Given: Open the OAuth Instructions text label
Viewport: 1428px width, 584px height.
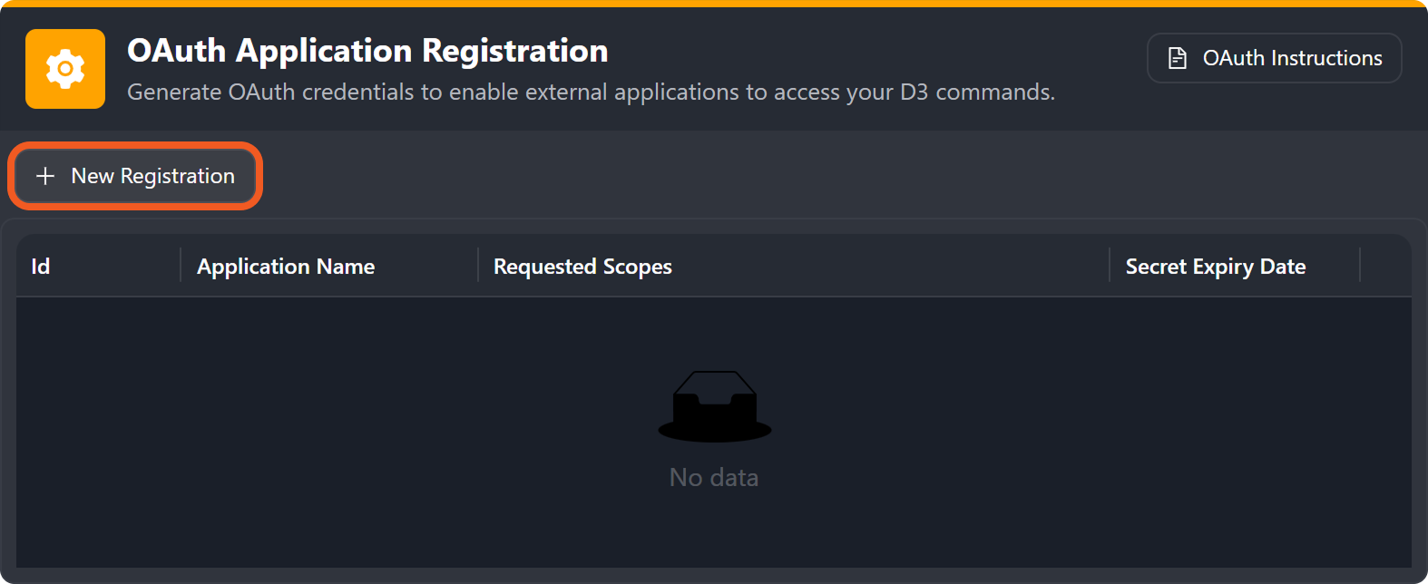Looking at the screenshot, I should pos(1292,58).
